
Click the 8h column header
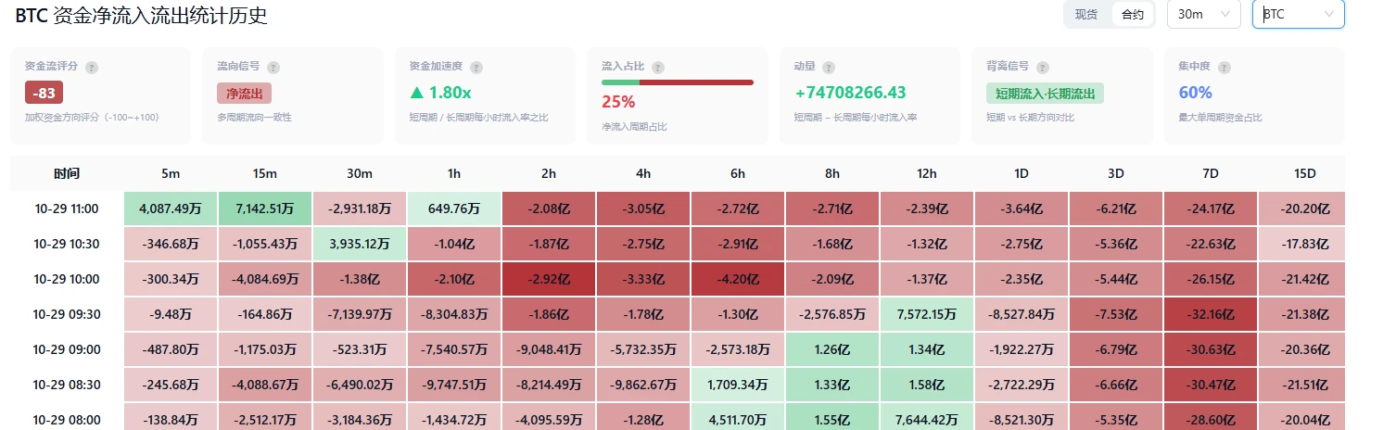coord(832,173)
